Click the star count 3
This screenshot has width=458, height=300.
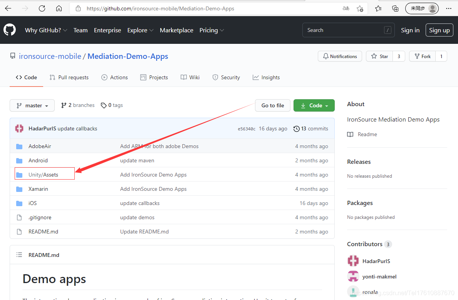tap(399, 56)
